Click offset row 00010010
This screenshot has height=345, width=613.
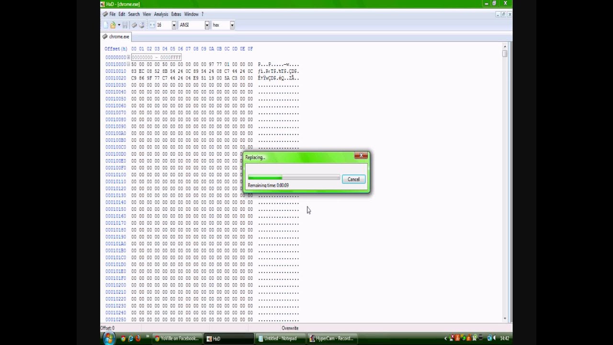115,71
